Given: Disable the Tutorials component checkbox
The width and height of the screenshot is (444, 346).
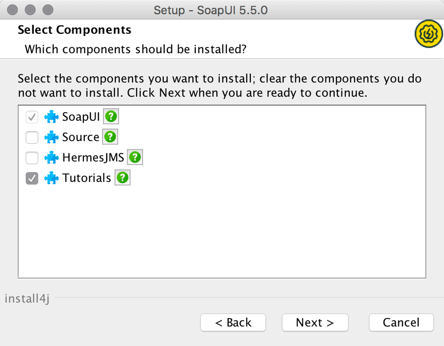Looking at the screenshot, I should tap(32, 178).
